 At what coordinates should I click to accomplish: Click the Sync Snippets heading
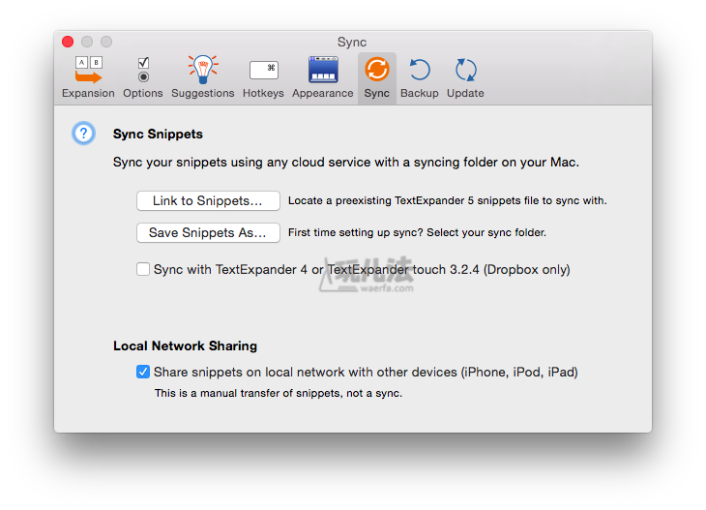[x=158, y=135]
